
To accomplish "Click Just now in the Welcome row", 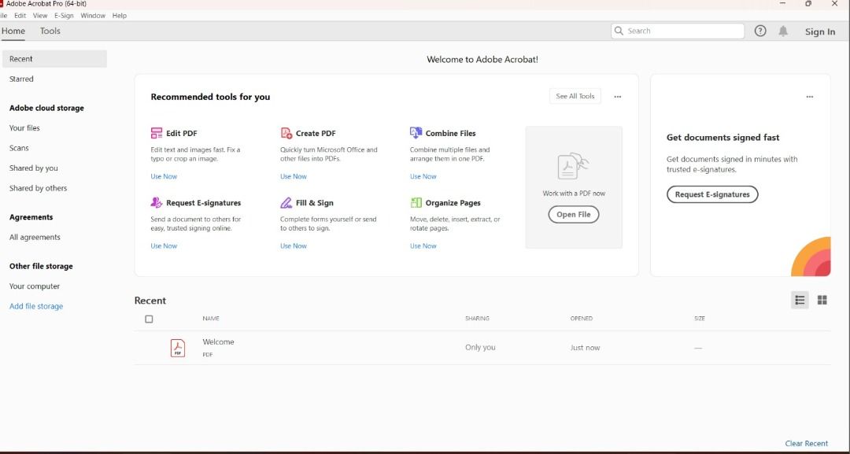I will coord(585,348).
